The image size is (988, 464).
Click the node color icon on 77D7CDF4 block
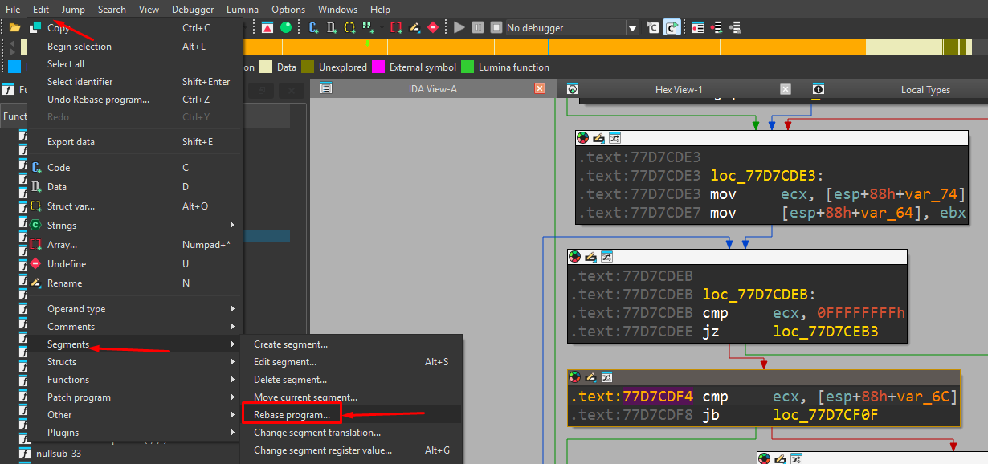[575, 376]
